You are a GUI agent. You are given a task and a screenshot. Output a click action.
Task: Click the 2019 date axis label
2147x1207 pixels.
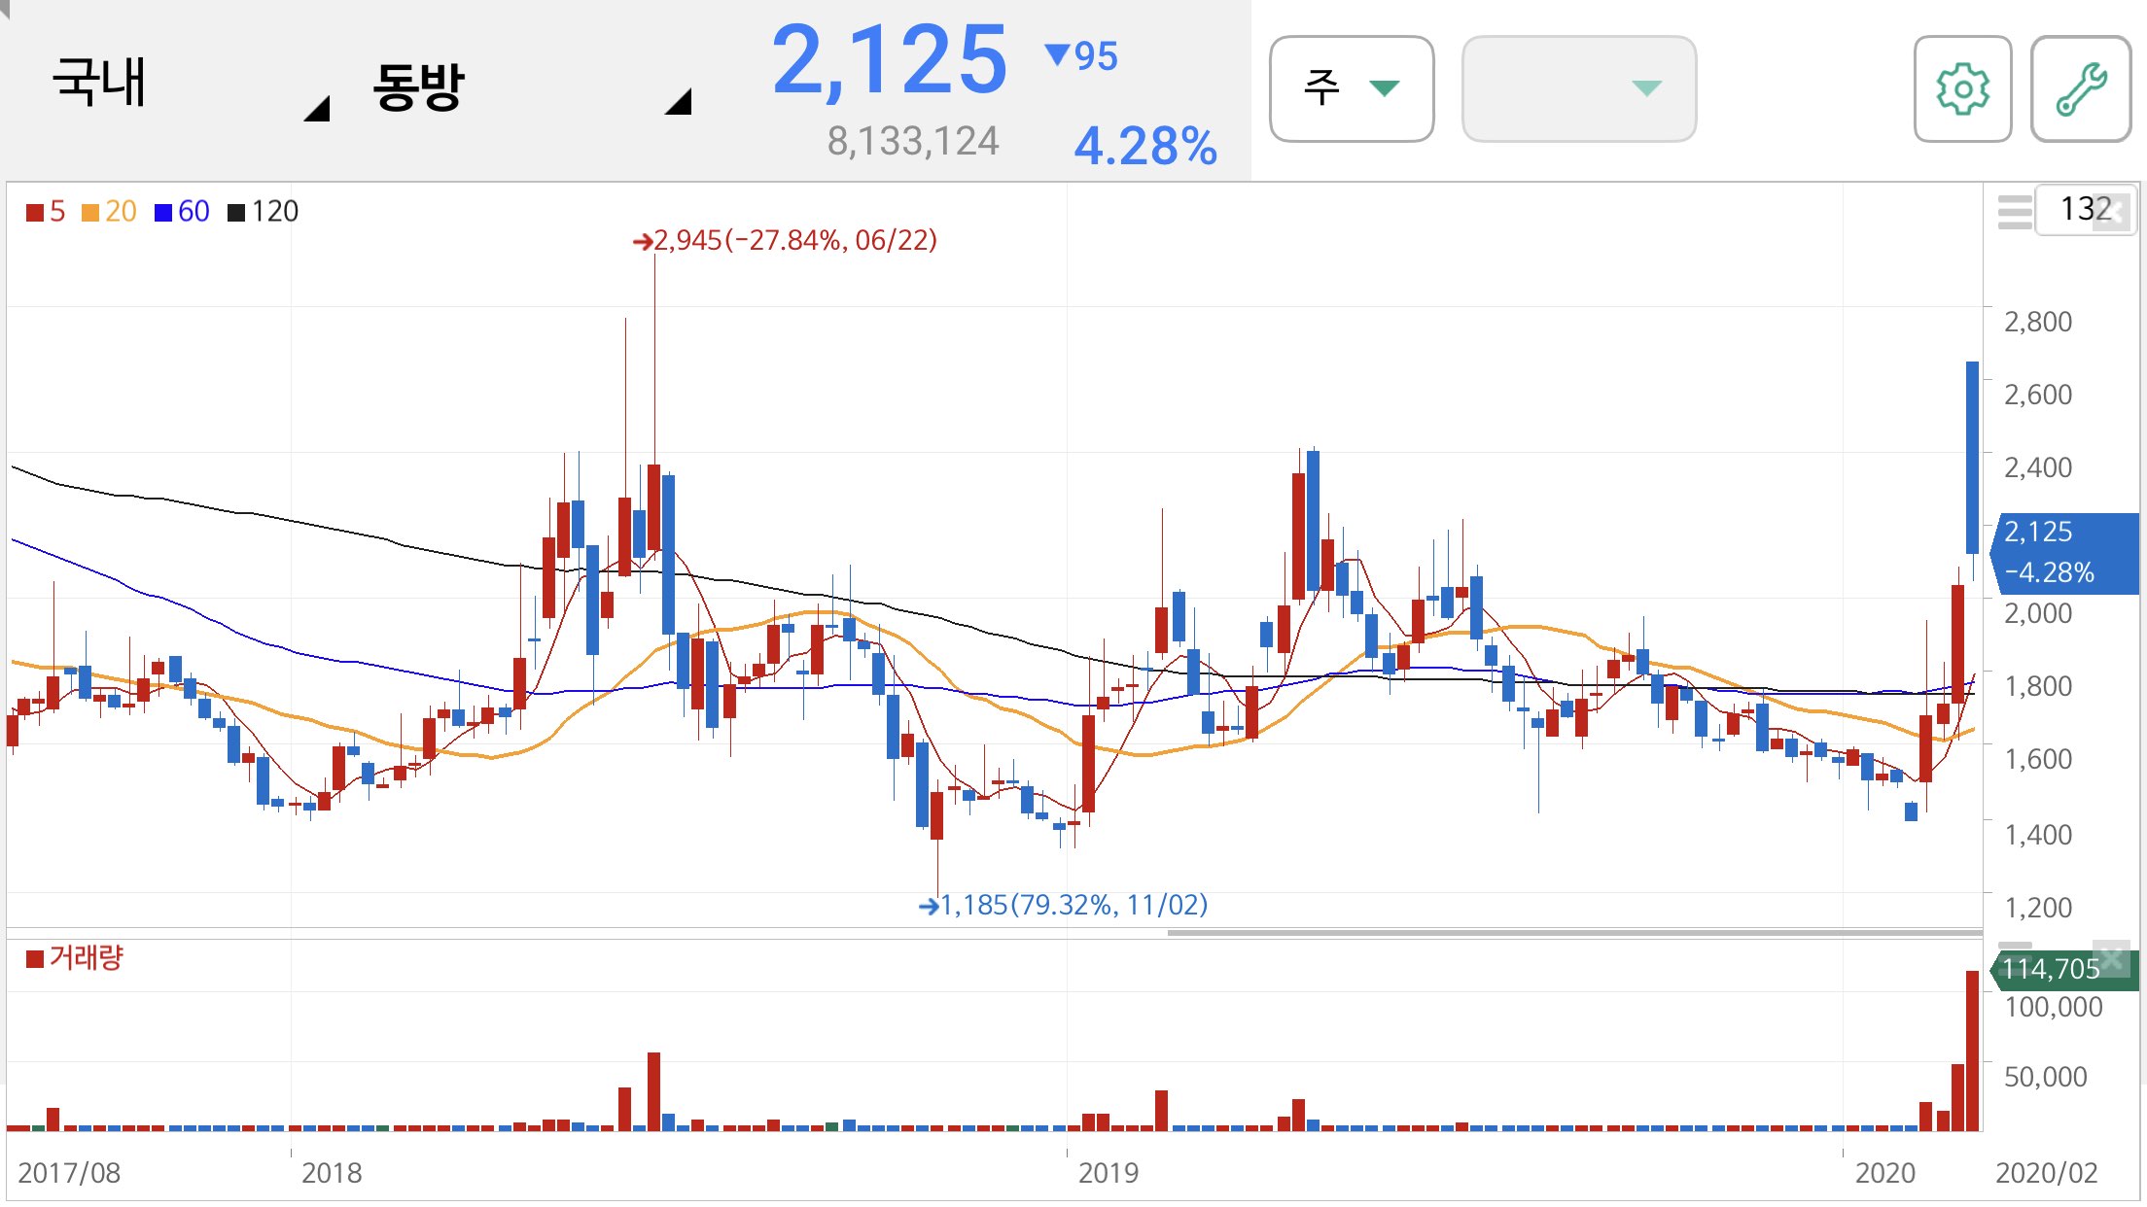(x=1109, y=1173)
